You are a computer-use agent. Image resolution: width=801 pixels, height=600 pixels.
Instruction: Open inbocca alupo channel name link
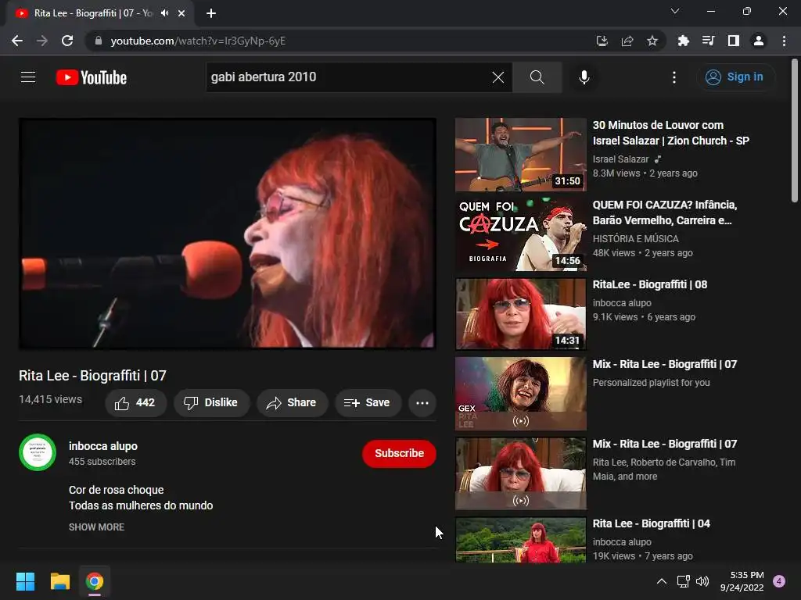click(x=103, y=446)
